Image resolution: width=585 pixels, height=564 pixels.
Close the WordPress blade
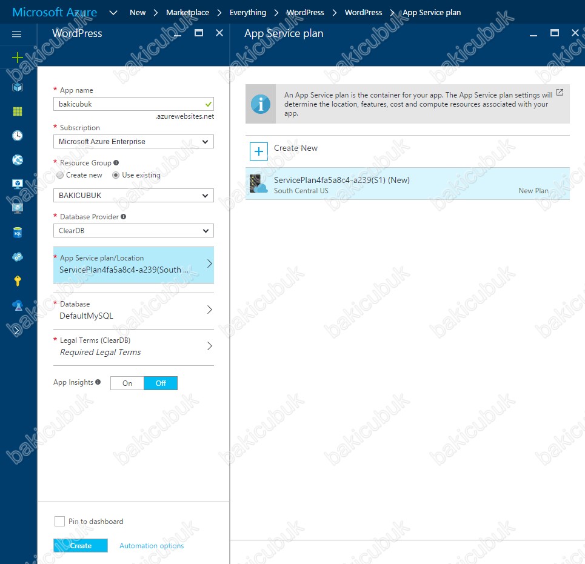coord(219,33)
